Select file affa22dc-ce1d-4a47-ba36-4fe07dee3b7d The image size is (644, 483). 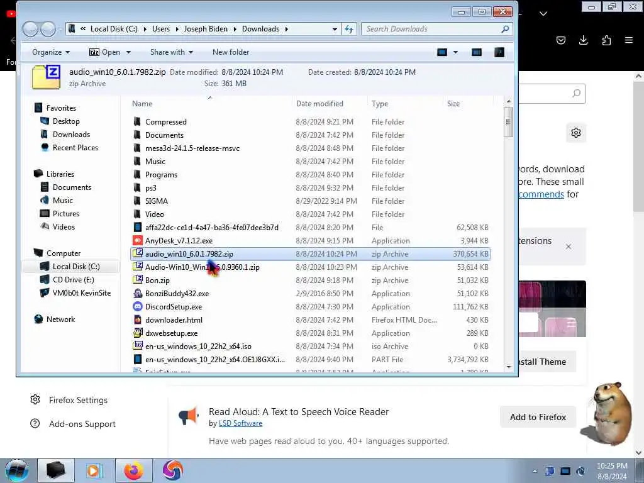pyautogui.click(x=211, y=227)
